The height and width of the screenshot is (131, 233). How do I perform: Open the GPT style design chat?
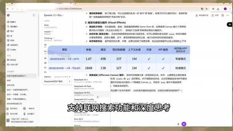(x=17, y=90)
